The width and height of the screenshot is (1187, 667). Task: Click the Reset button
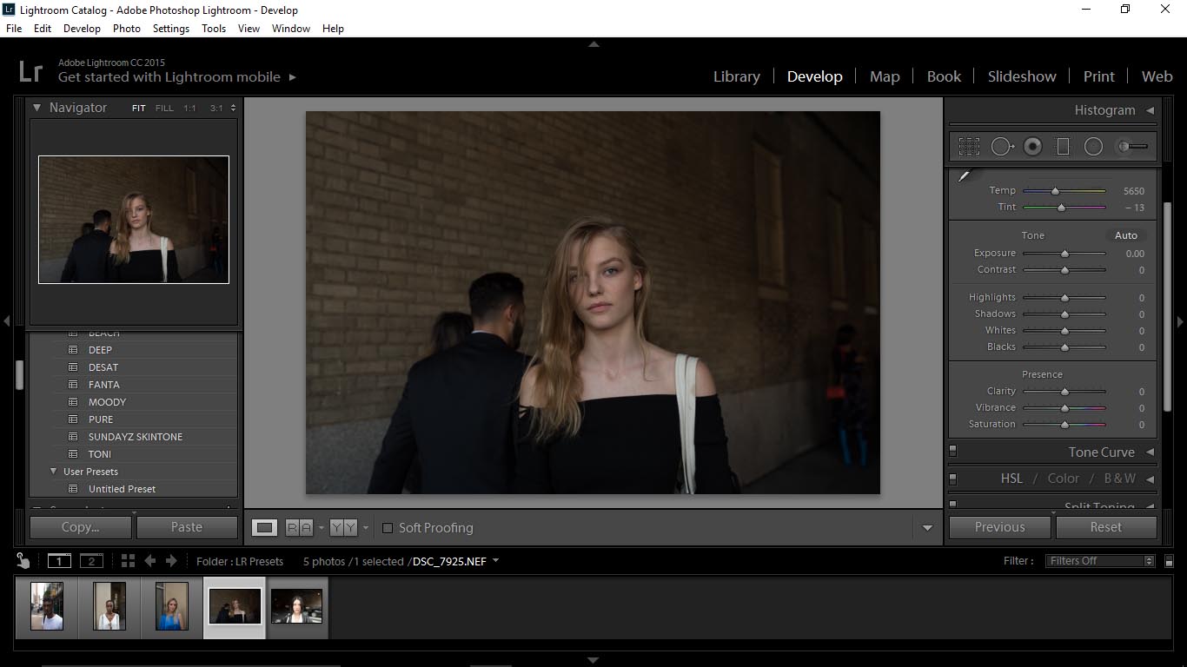(1106, 527)
